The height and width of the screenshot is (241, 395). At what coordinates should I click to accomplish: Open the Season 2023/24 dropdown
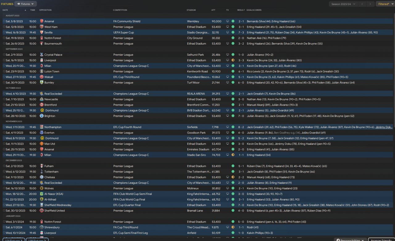click(x=343, y=4)
